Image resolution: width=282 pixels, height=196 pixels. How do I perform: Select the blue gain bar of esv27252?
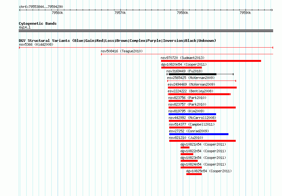coord(199,134)
